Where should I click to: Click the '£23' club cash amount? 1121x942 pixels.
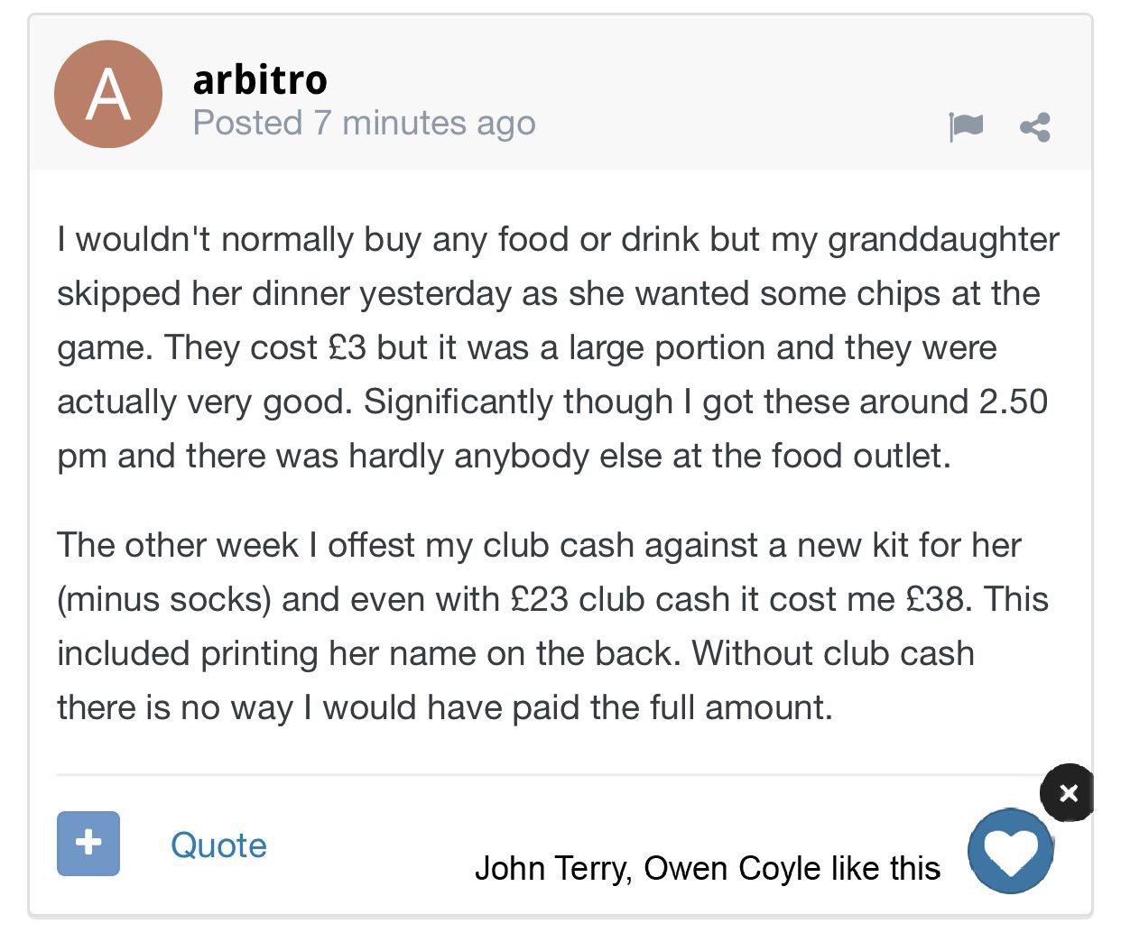tap(539, 599)
